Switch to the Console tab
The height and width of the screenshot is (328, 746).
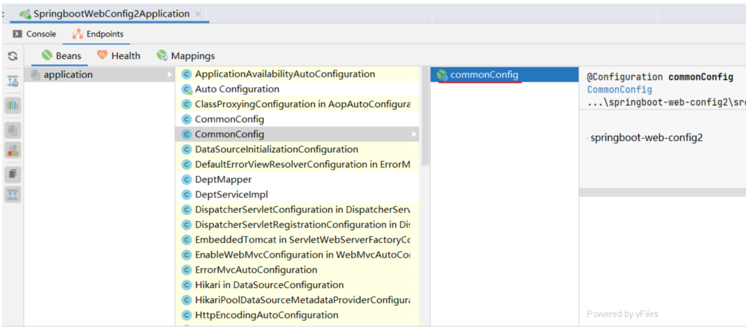tap(35, 34)
